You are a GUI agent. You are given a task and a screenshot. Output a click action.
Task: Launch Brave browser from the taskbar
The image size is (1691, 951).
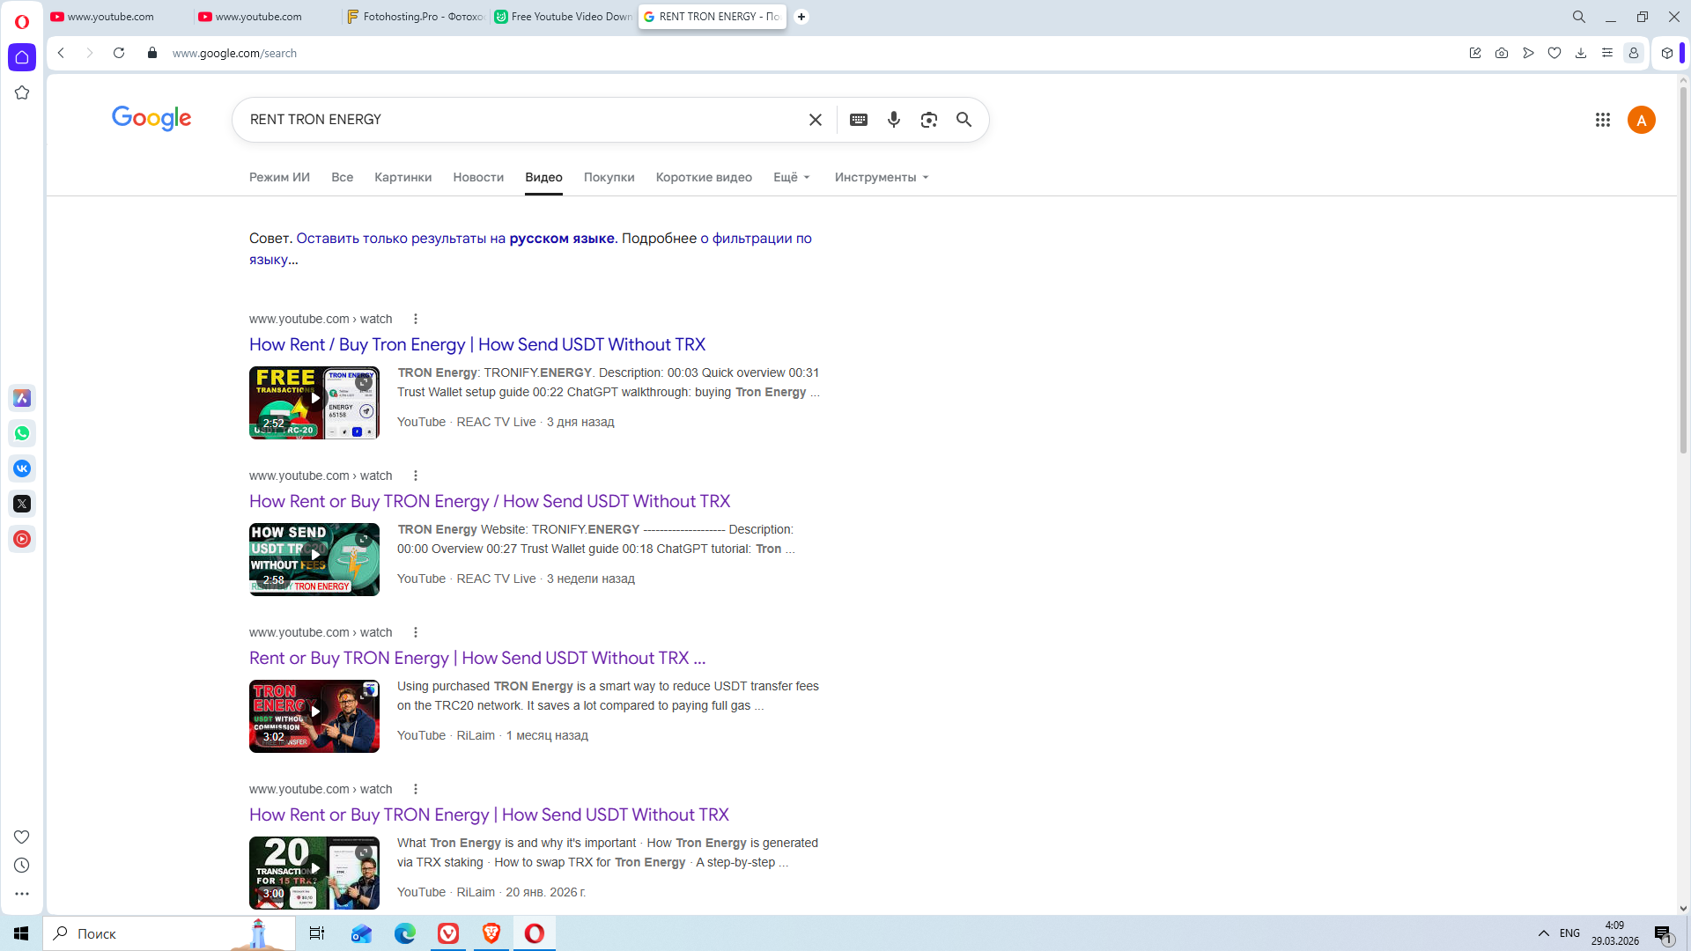point(491,933)
